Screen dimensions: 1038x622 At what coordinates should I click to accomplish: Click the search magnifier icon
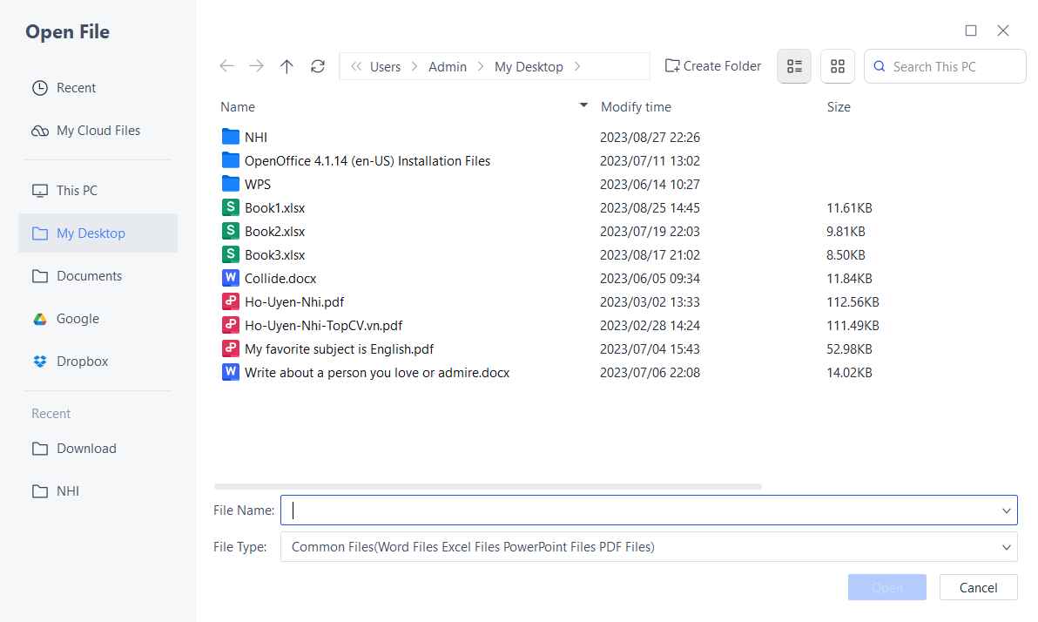[x=880, y=66]
